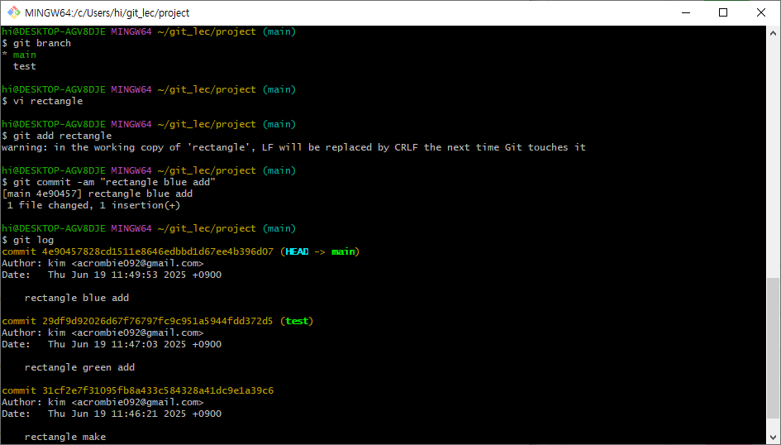Click the 'rectangle green add' commit message

(79, 367)
